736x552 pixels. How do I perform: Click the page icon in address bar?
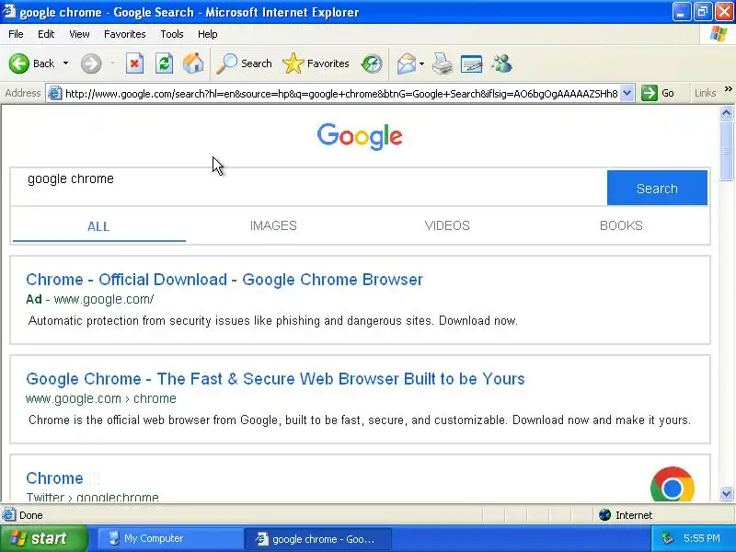pyautogui.click(x=55, y=93)
